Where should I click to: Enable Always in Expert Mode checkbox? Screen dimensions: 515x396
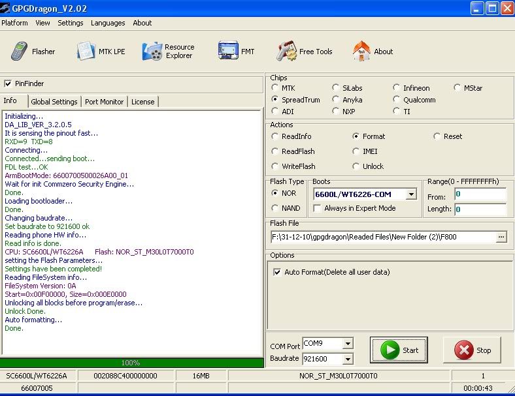click(x=317, y=208)
